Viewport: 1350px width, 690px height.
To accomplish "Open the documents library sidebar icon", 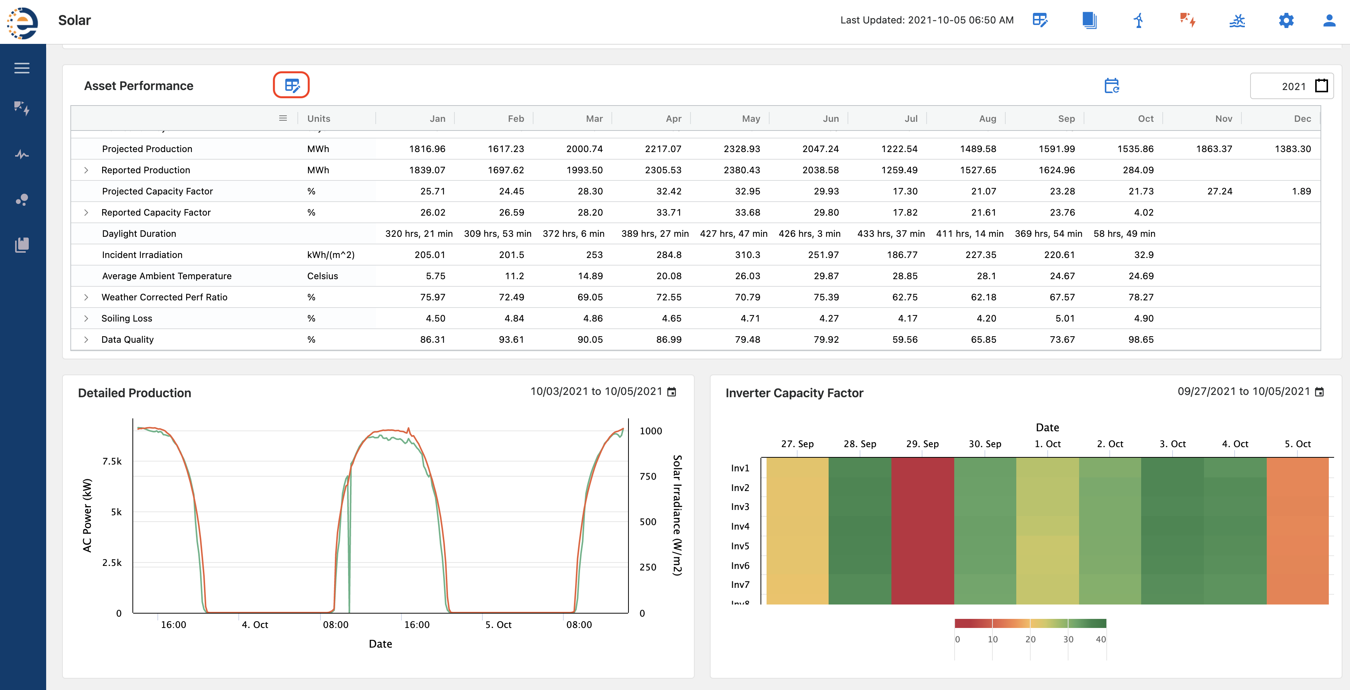I will coord(22,245).
